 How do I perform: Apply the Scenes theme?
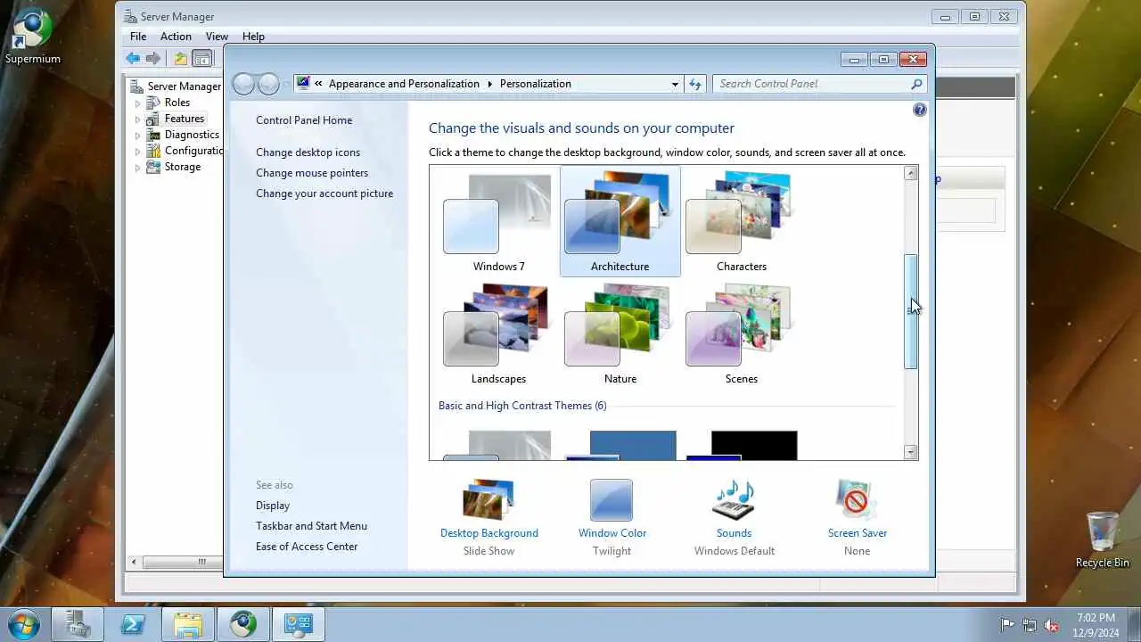[741, 334]
